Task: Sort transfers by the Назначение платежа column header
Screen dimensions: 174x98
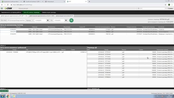Action: tap(165, 50)
